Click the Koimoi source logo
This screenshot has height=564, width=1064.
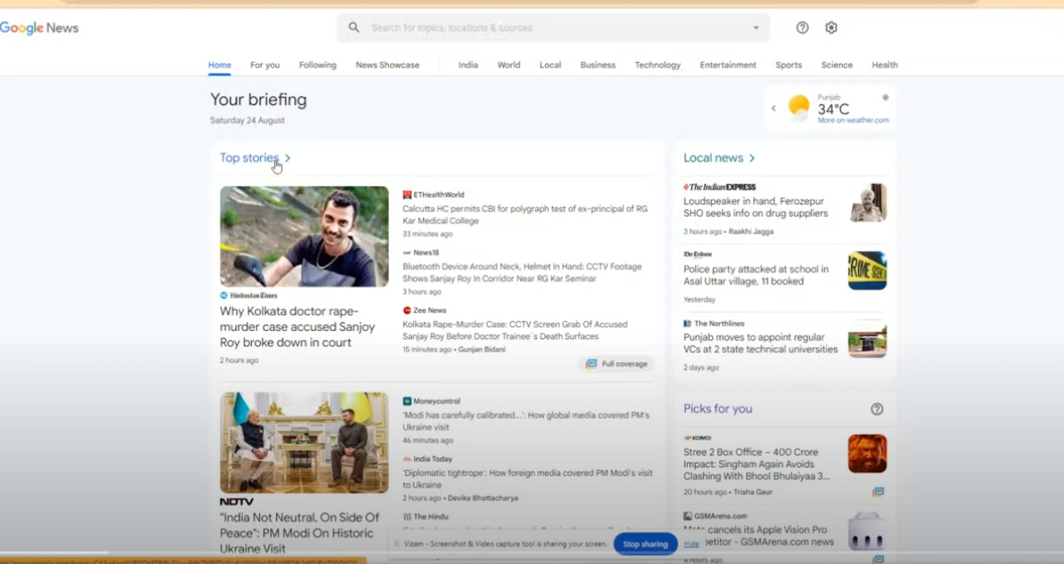(697, 438)
